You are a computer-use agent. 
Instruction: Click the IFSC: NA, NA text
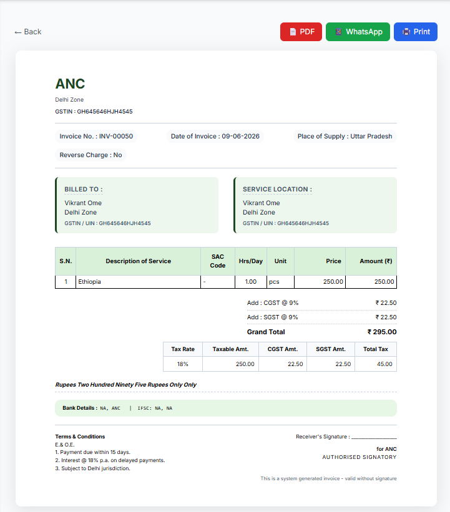[x=155, y=408]
